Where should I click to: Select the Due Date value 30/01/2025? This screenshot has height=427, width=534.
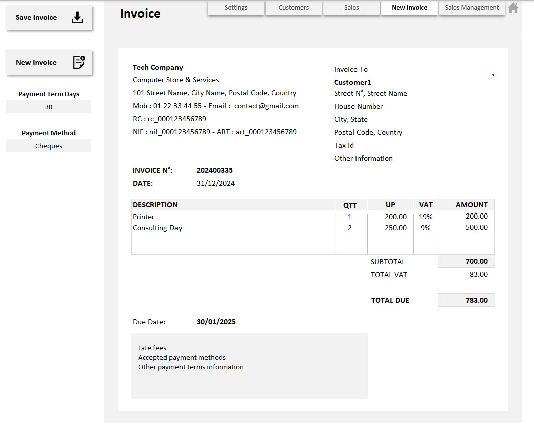point(216,321)
